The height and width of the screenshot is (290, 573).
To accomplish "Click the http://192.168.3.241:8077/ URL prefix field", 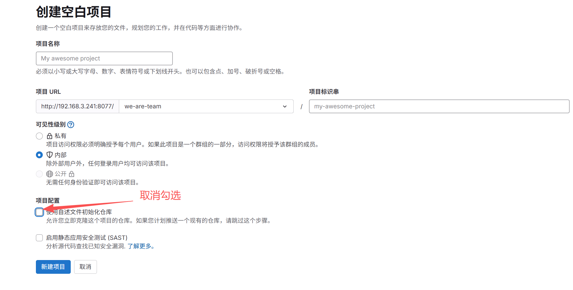I will [77, 106].
